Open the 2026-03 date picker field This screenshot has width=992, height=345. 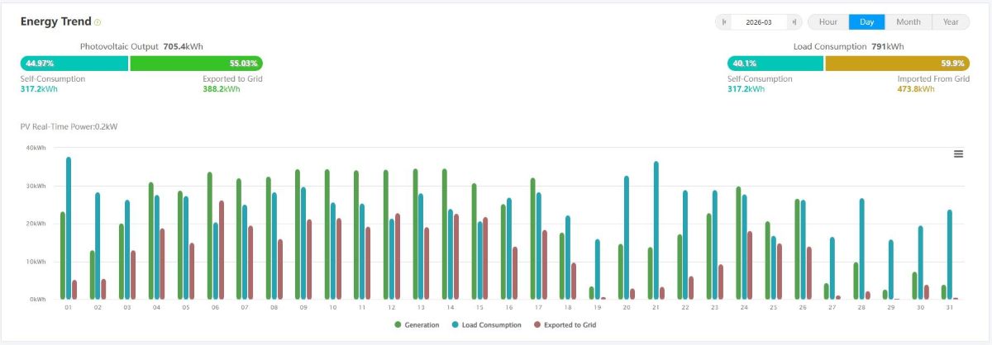pyautogui.click(x=759, y=22)
